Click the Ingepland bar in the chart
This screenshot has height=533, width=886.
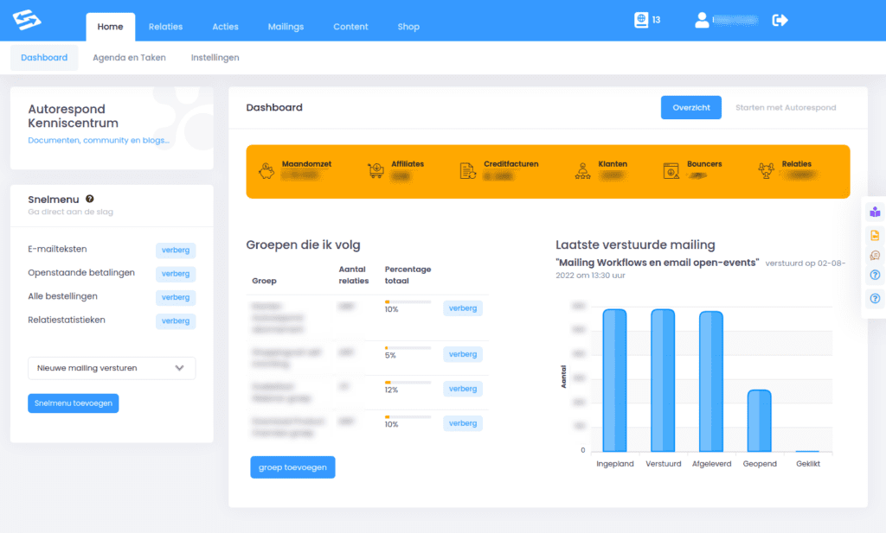[x=614, y=380]
